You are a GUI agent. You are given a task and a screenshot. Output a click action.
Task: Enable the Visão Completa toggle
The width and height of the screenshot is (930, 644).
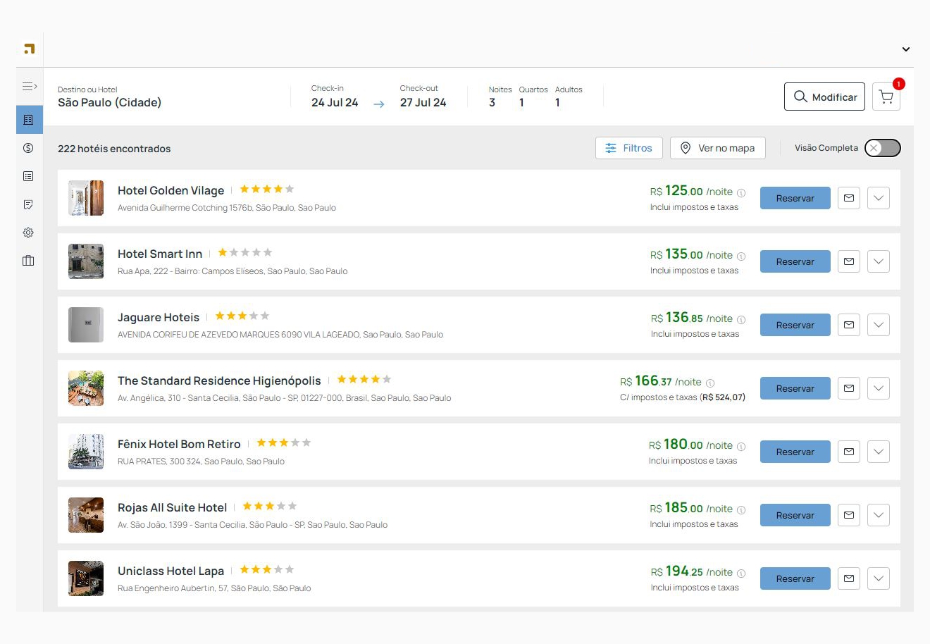coord(882,148)
